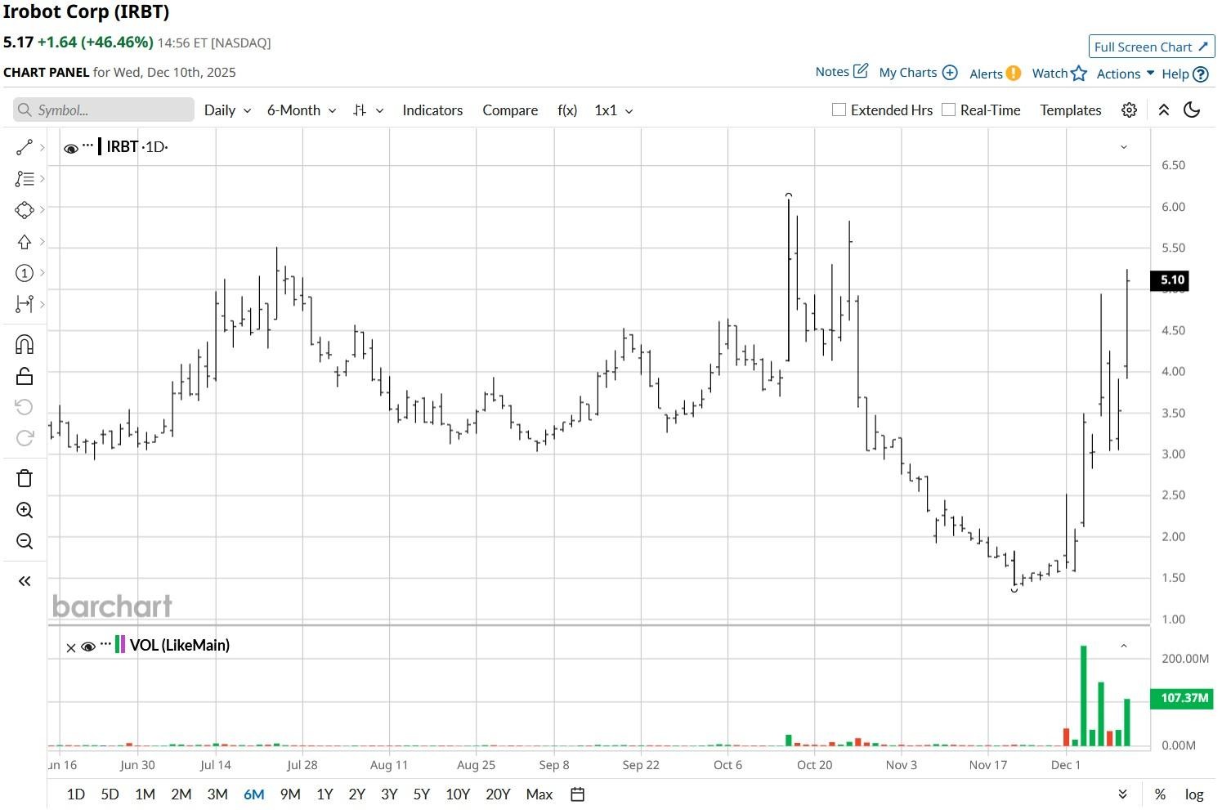Open the 6-Month period dropdown
Image resolution: width=1222 pixels, height=810 pixels.
tap(302, 110)
